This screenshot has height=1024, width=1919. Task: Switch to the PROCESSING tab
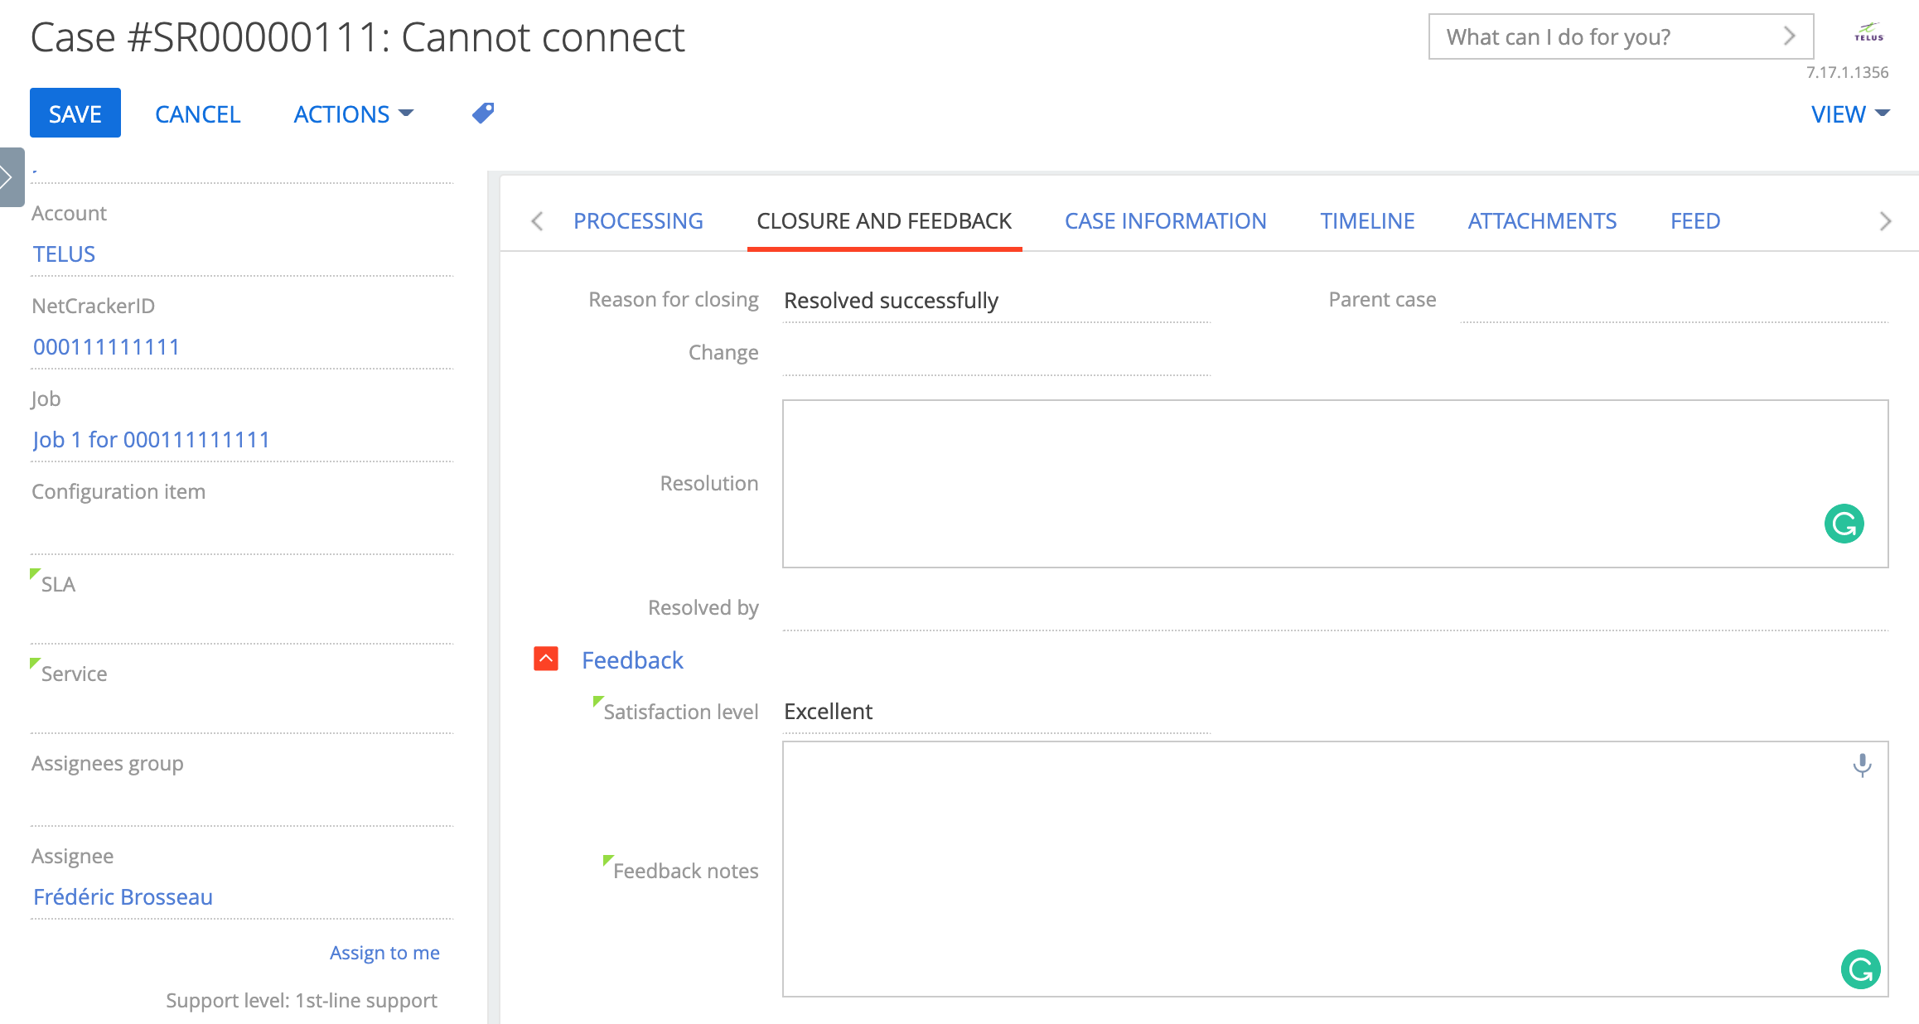coord(638,221)
